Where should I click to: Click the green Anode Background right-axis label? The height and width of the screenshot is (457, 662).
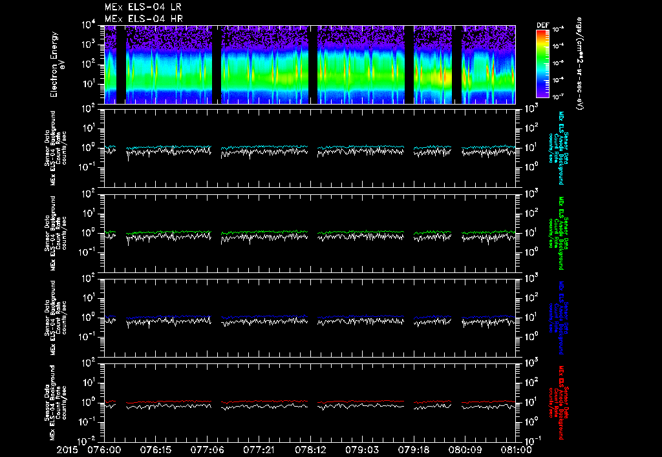tap(558, 233)
